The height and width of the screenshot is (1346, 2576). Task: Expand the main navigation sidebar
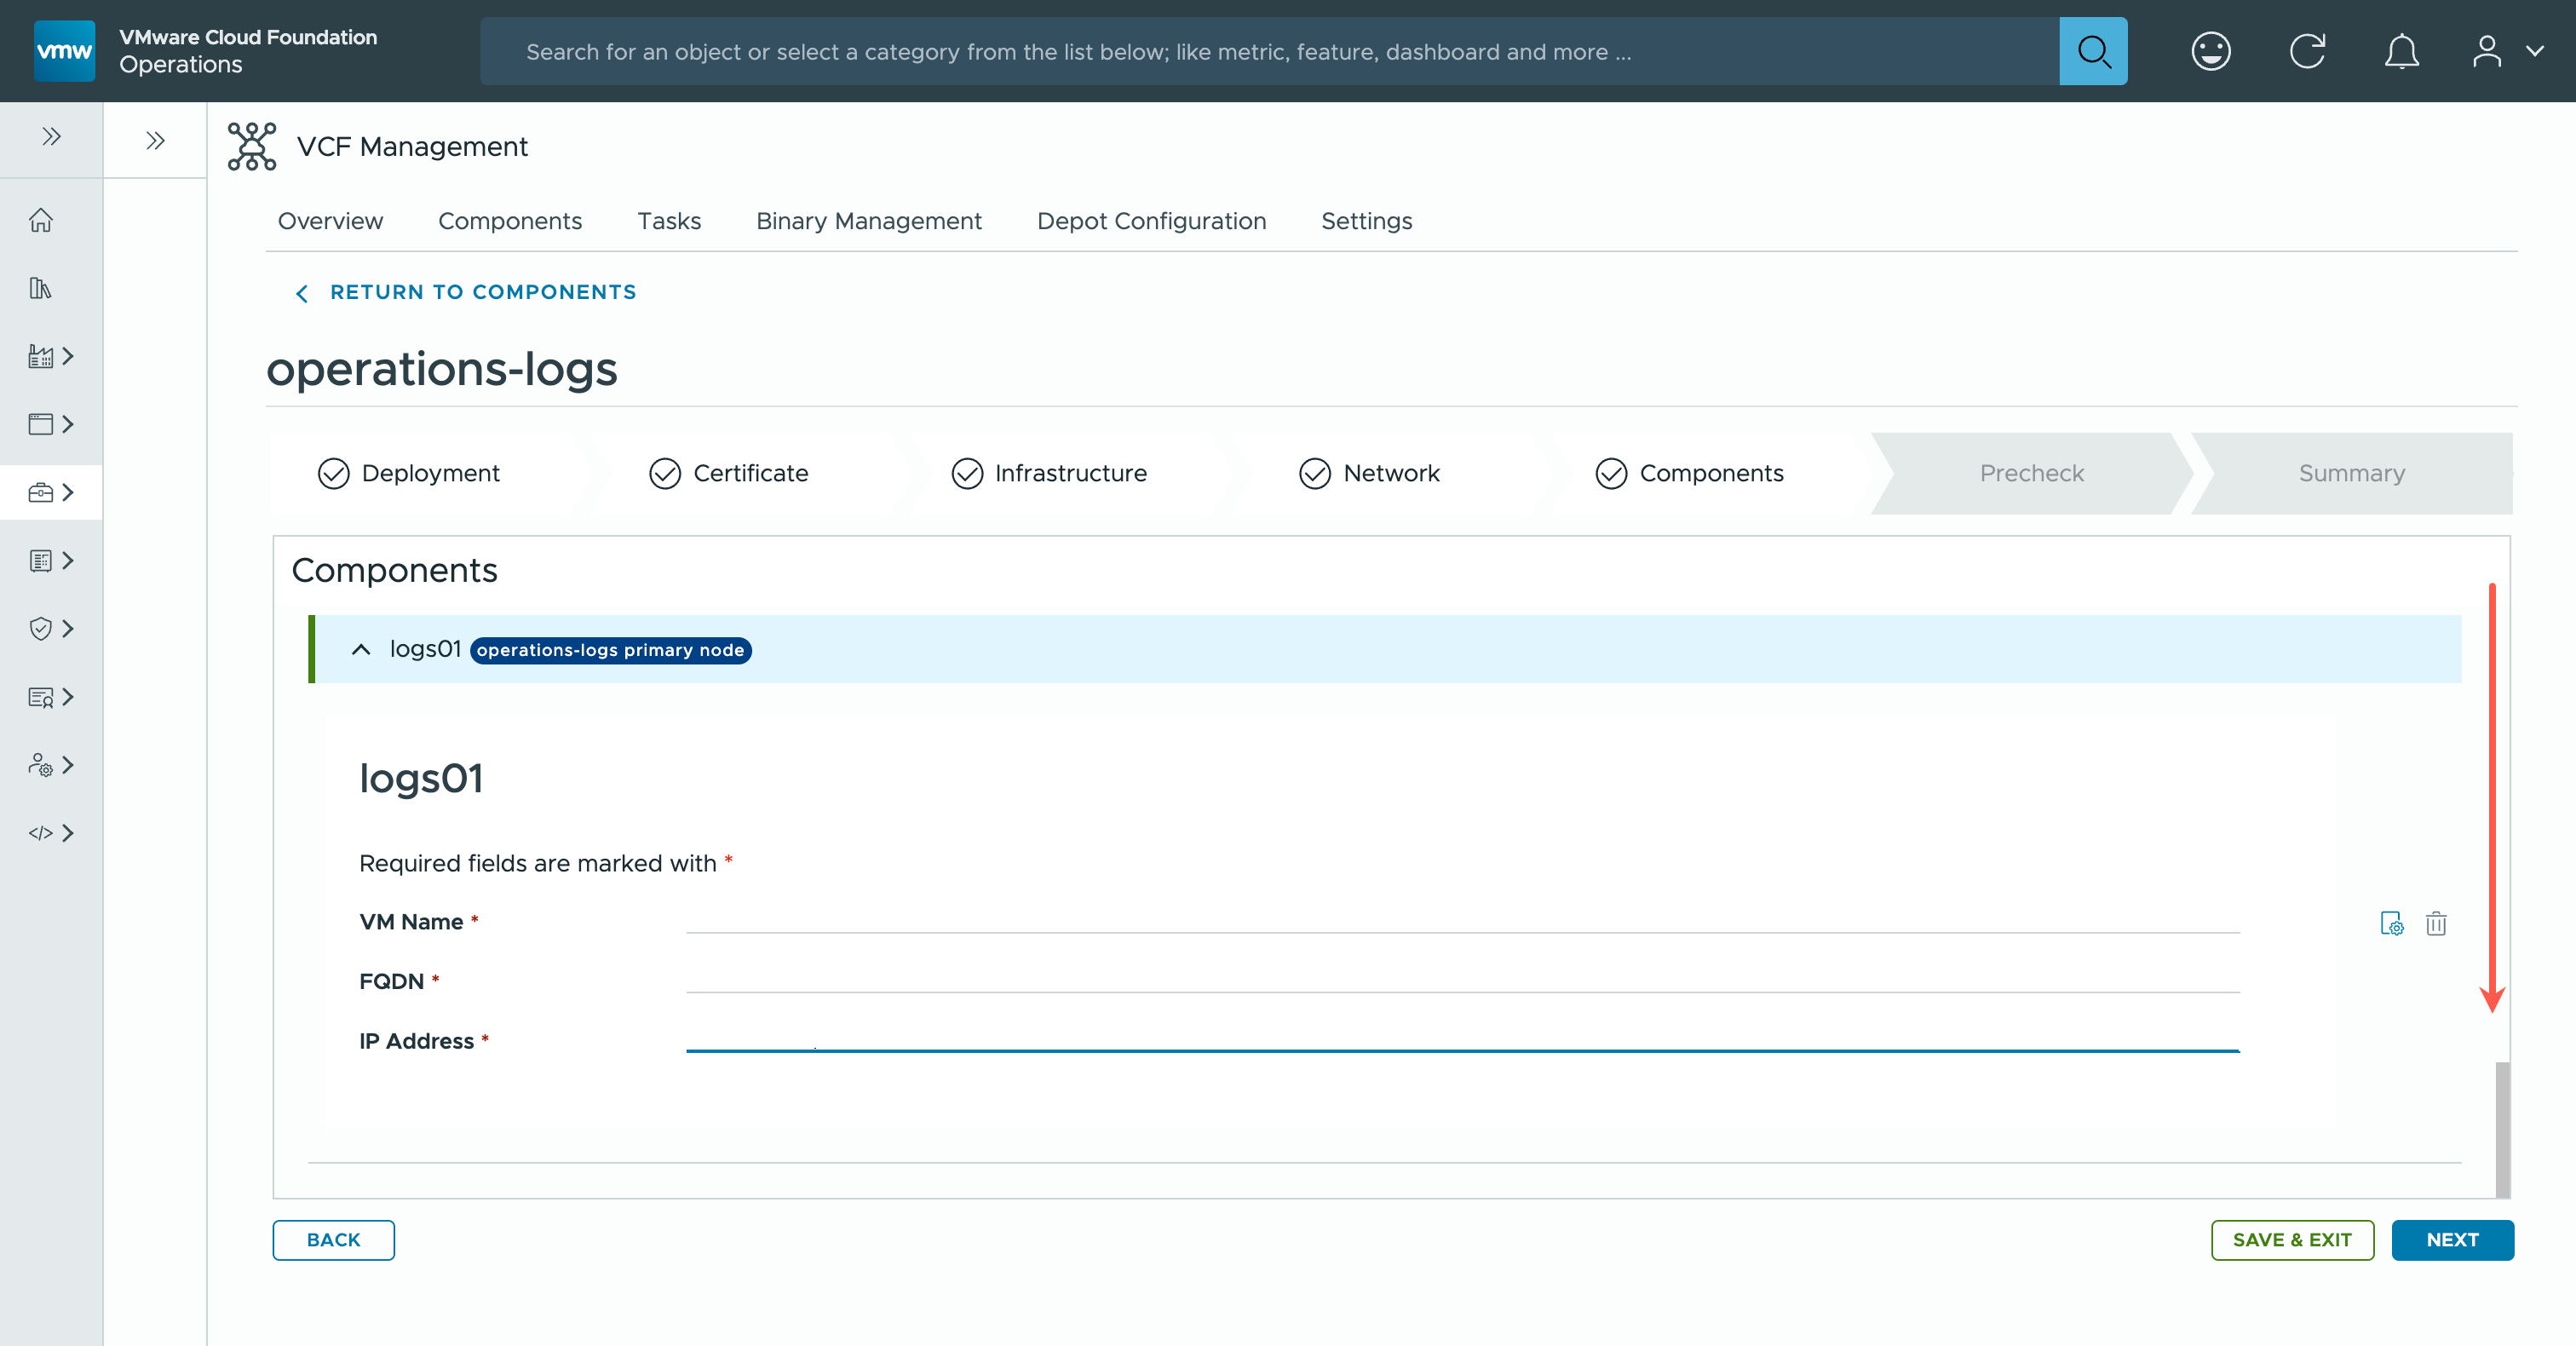[51, 137]
